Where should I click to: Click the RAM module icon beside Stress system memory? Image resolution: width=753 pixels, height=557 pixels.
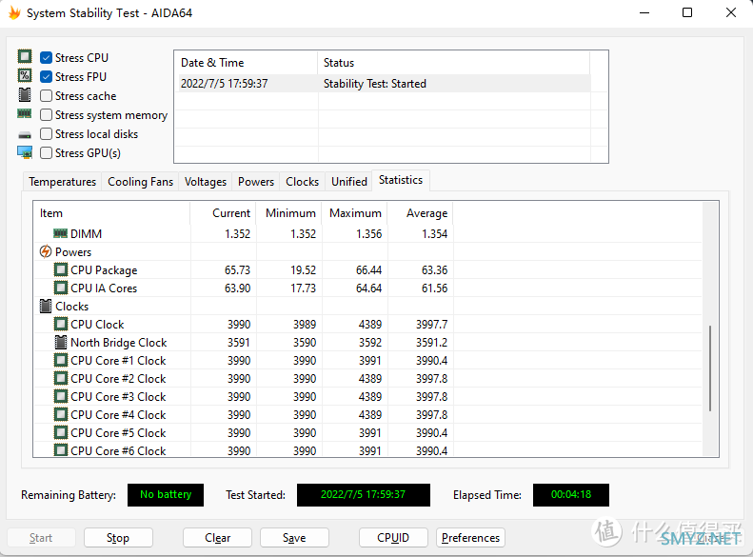coord(25,114)
